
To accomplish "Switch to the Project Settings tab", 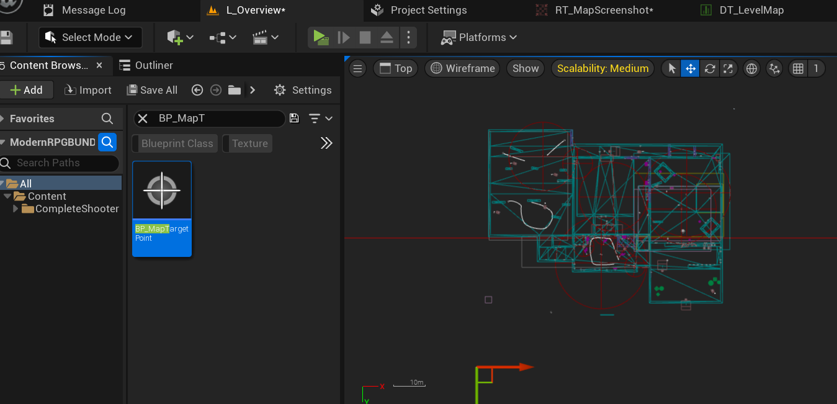I will 428,10.
